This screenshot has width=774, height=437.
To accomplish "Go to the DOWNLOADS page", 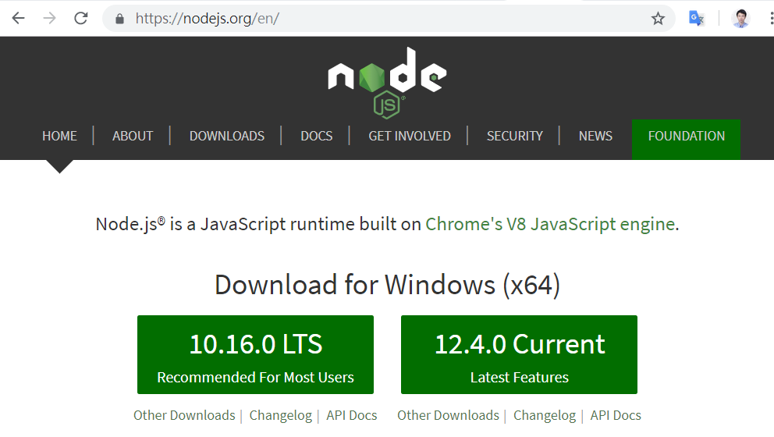I will coord(227,136).
